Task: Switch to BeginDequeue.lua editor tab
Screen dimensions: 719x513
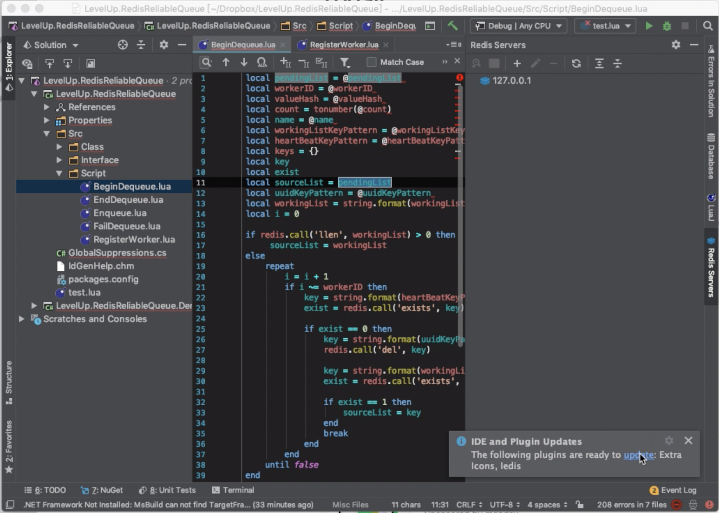Action: 242,45
